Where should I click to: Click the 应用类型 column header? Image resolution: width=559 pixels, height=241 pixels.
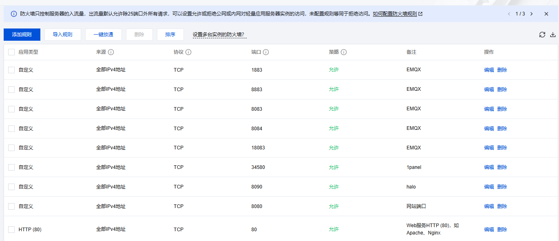[29, 52]
